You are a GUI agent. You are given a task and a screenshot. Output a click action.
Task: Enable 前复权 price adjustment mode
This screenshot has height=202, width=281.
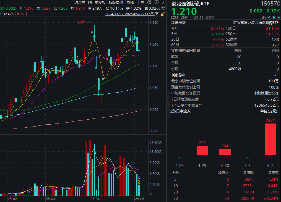pyautogui.click(x=100, y=2)
